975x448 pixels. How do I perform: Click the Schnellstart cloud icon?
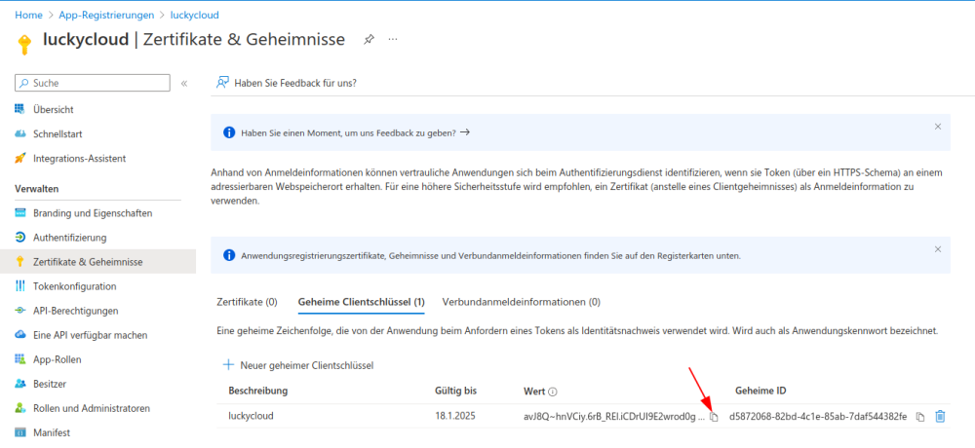pos(19,133)
